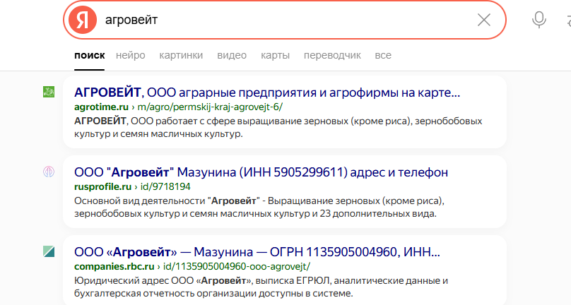
Task: Click snippet text starting Основной вид деятельности
Action: tap(259, 207)
